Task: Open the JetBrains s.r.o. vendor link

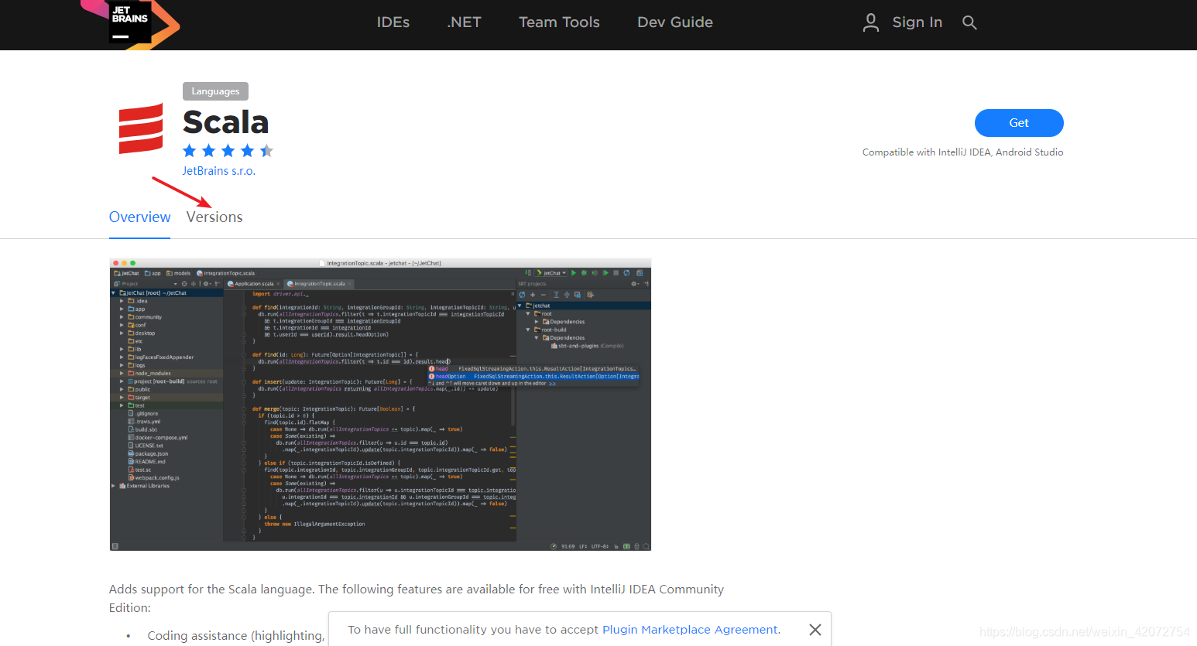Action: click(219, 171)
